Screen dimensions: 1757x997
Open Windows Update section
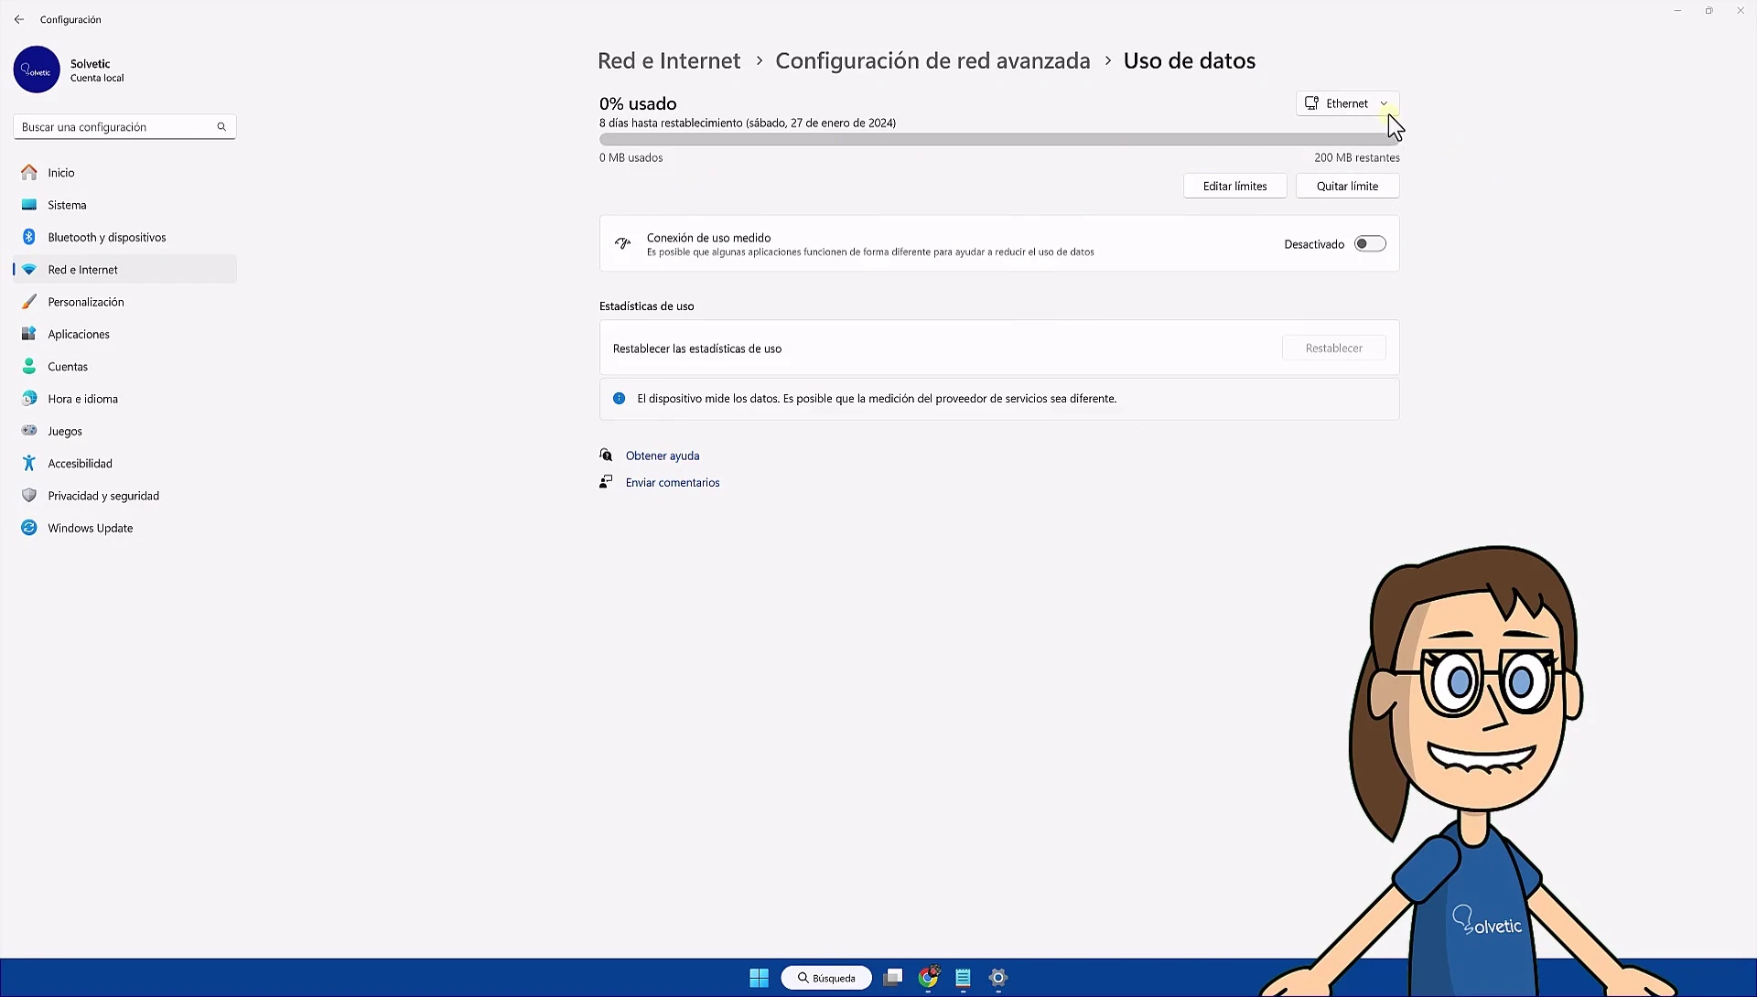124,528
